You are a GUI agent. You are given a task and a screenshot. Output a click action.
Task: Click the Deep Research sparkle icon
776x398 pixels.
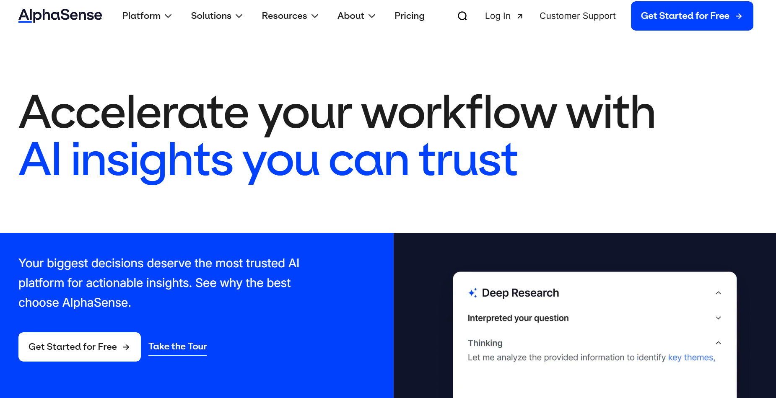pyautogui.click(x=472, y=293)
